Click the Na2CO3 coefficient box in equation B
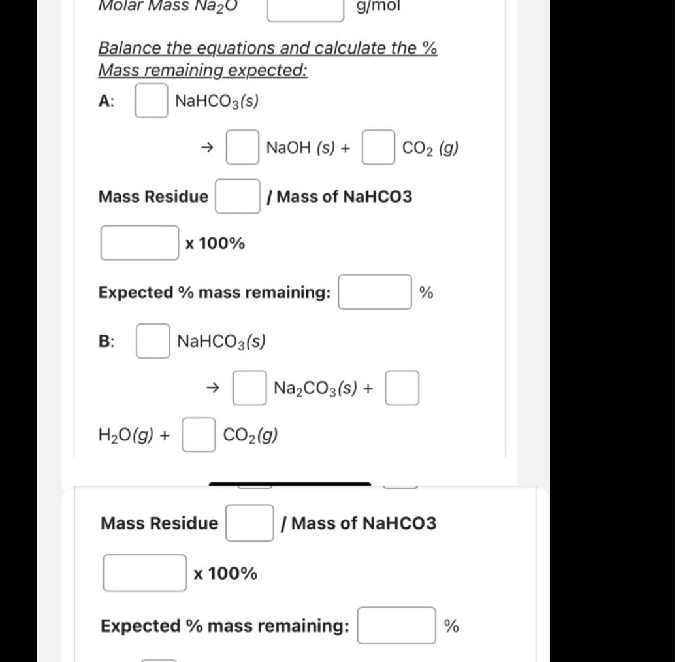 coord(249,388)
